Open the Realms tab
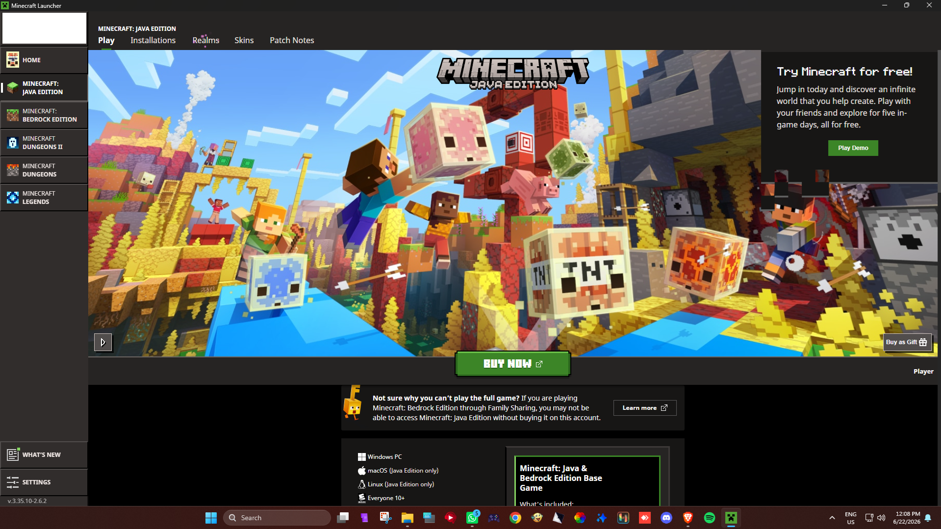The image size is (941, 529). [206, 40]
